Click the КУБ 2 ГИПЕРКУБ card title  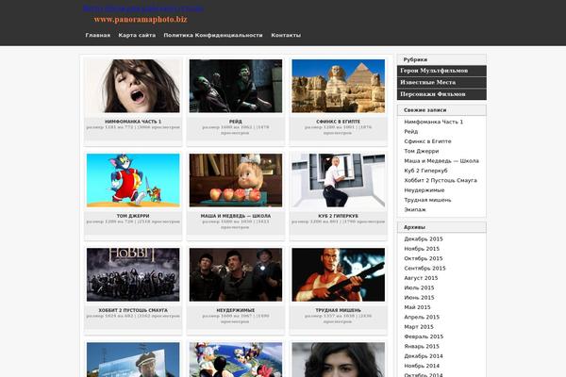339,216
